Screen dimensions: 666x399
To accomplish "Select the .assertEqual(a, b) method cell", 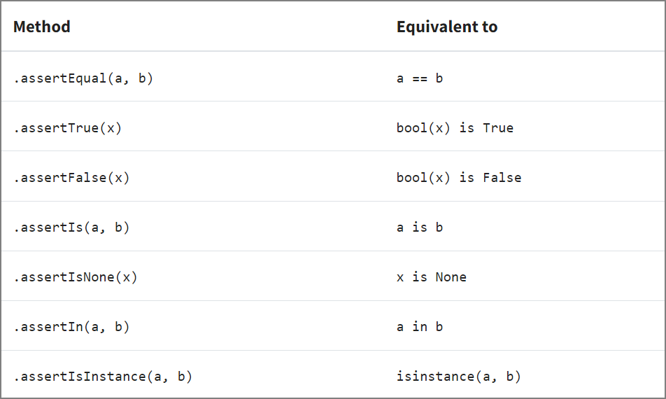I will (x=83, y=78).
